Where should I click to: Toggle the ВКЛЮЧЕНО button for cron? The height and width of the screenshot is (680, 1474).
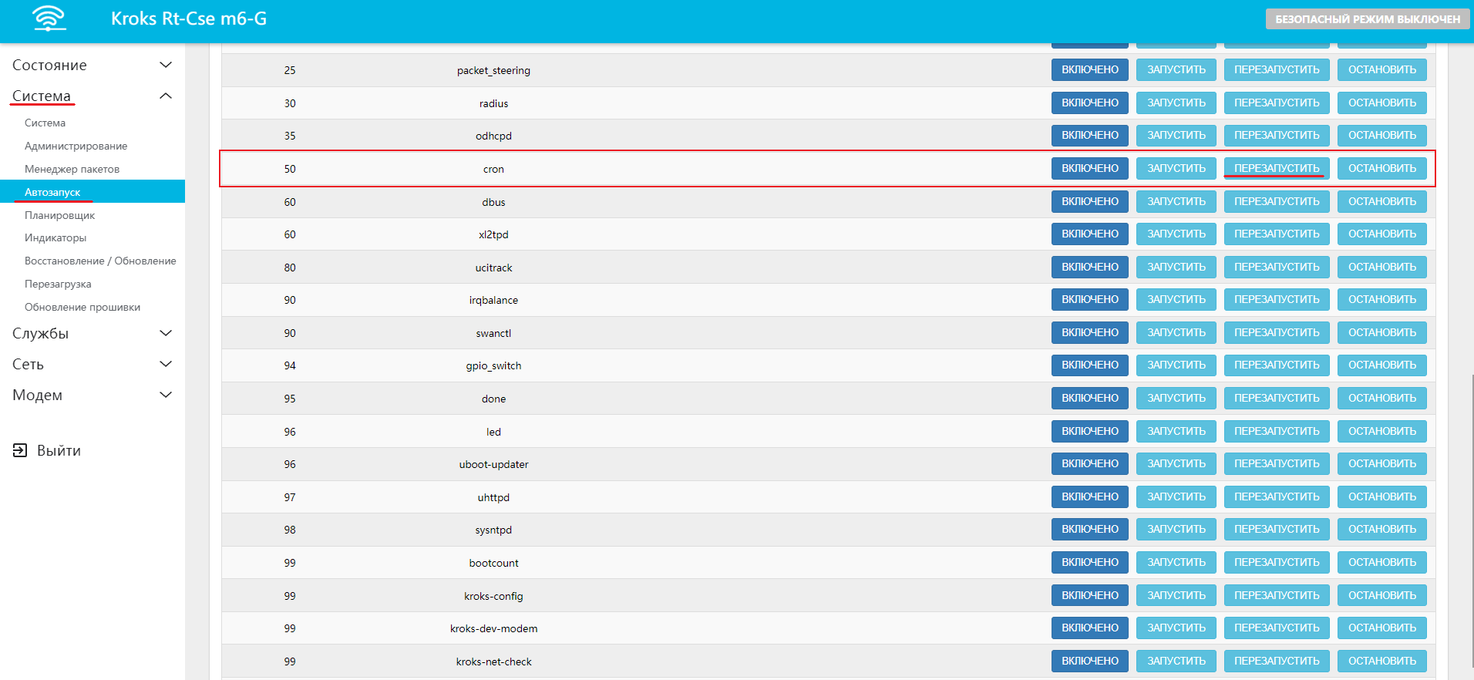(1089, 168)
